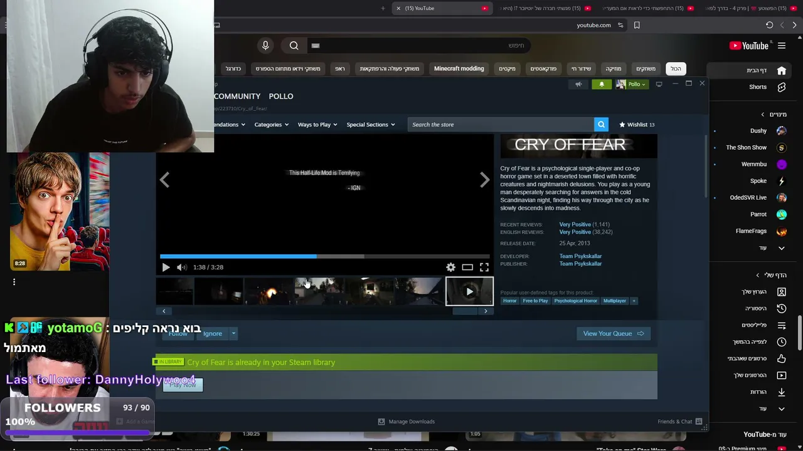Click View Your Queue button
The height and width of the screenshot is (451, 803).
(x=614, y=334)
